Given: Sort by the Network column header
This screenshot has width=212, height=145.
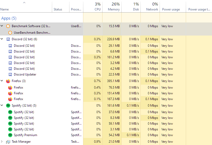Looking at the screenshot, I should pyautogui.click(x=150, y=7).
